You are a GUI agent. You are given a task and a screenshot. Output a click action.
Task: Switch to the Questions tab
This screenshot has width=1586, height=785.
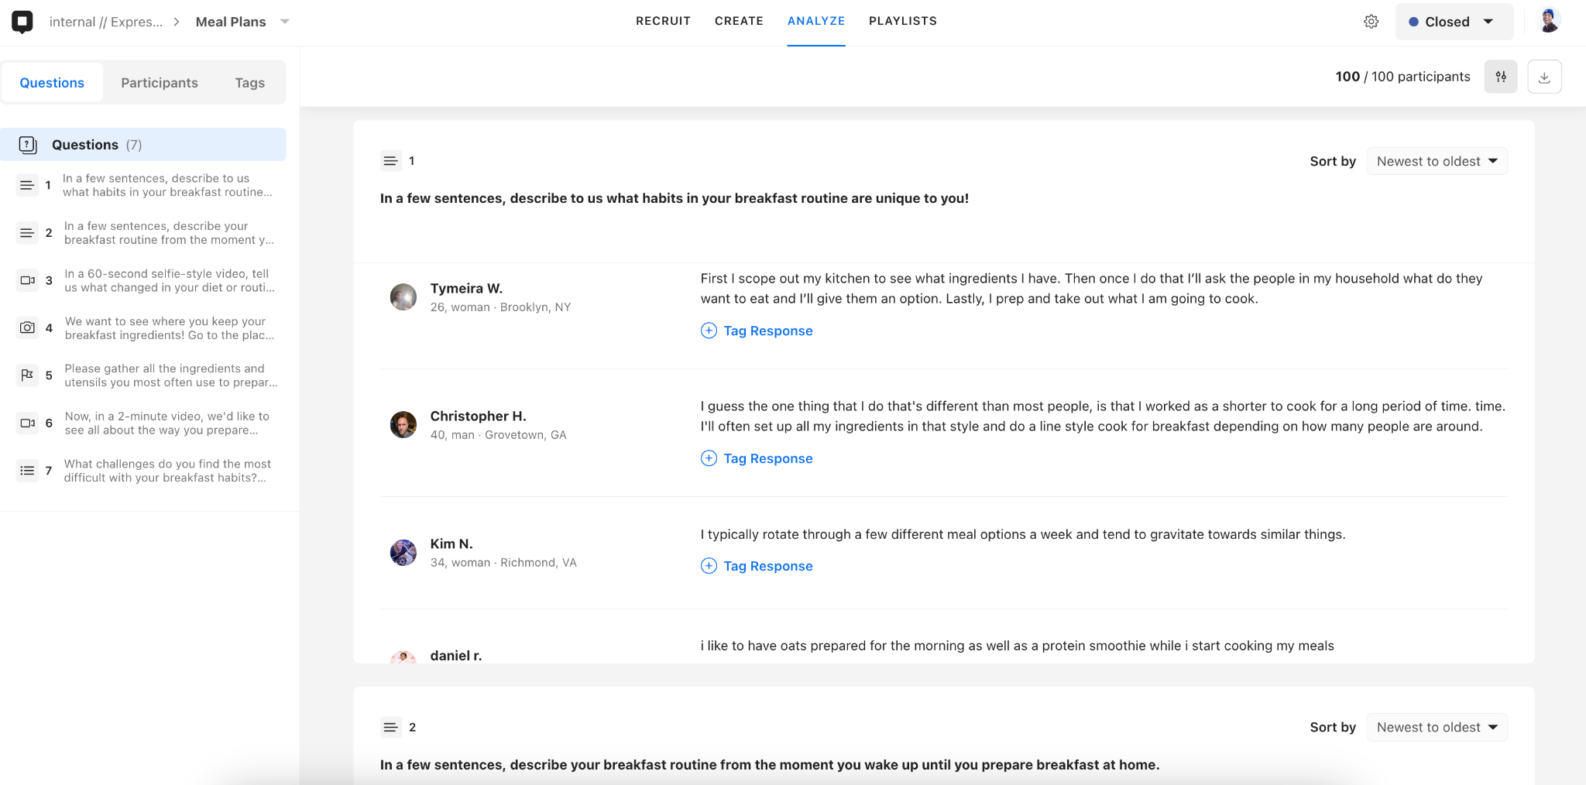52,83
